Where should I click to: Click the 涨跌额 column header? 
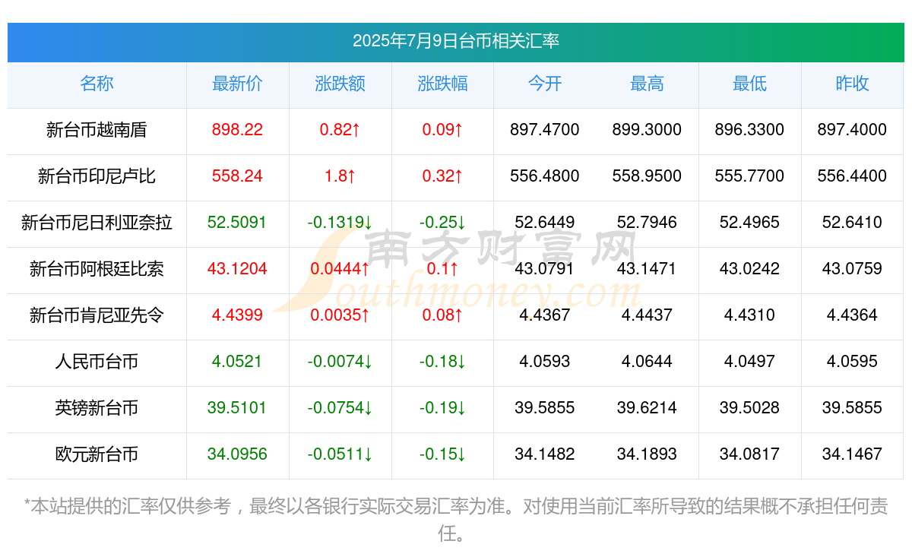tap(340, 84)
